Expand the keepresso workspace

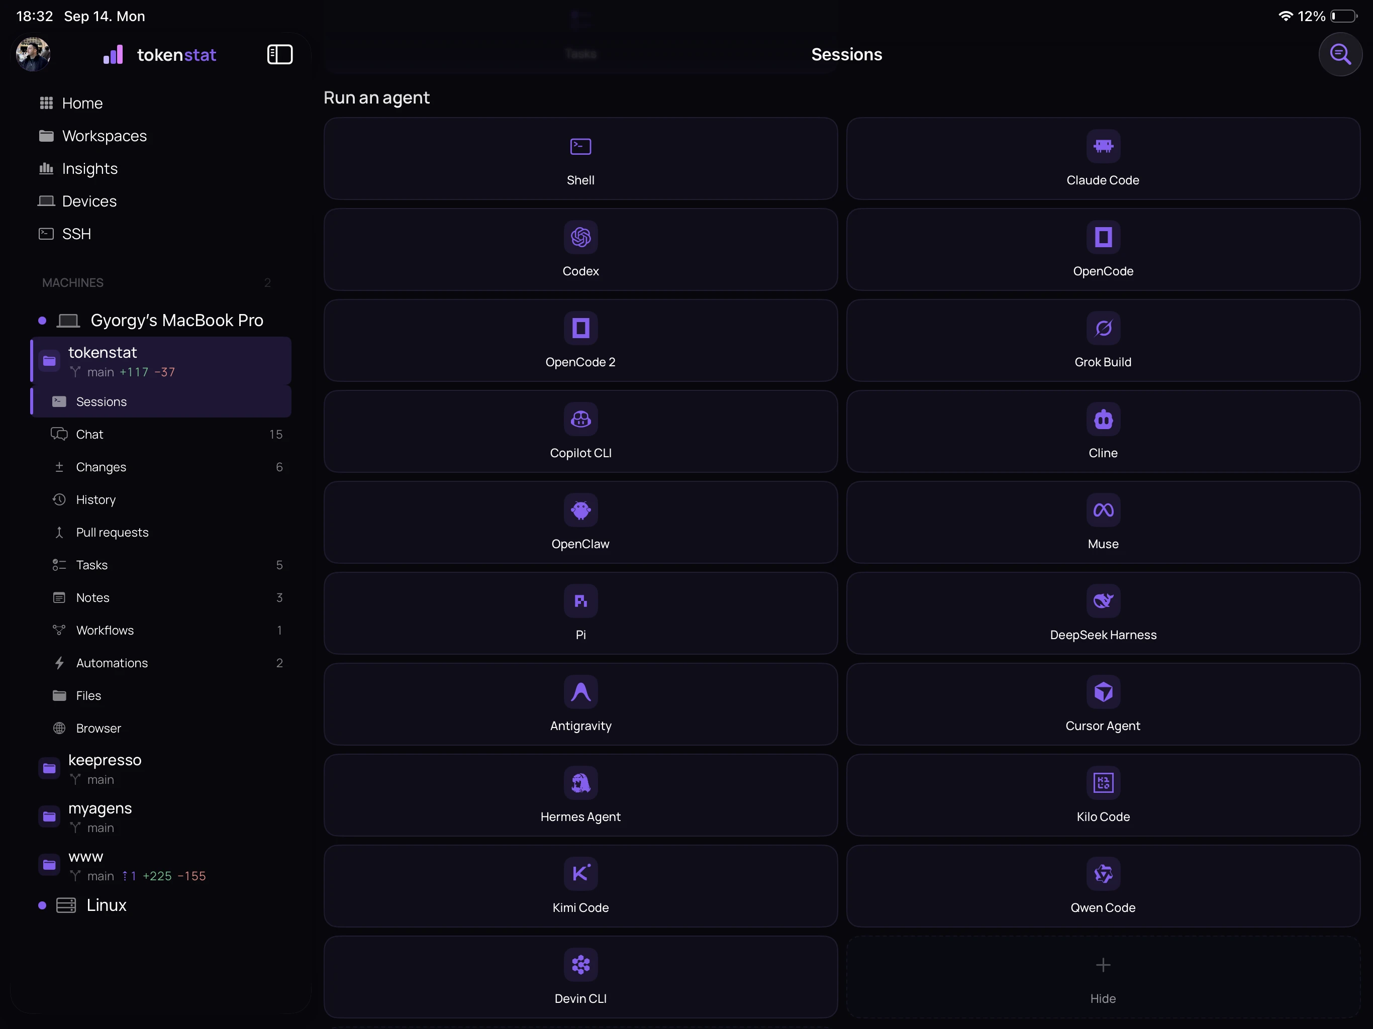[x=160, y=768]
